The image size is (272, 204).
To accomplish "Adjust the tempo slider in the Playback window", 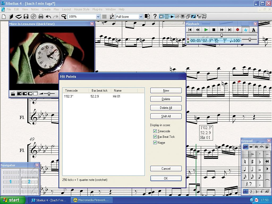I will 250,39.
